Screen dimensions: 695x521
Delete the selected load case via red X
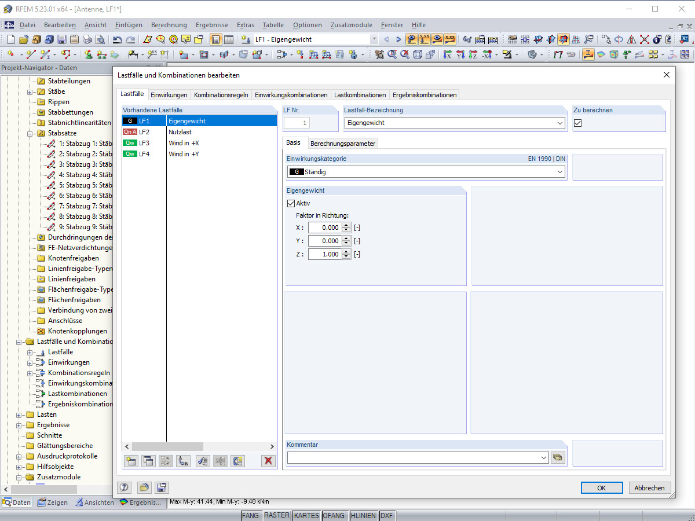[x=267, y=461]
